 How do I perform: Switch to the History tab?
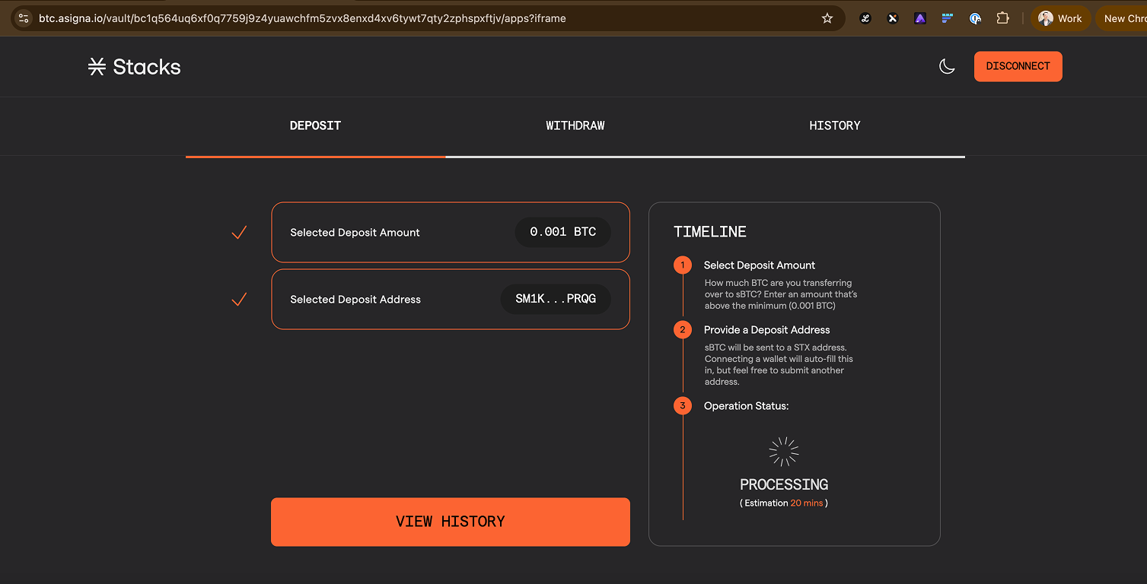835,125
